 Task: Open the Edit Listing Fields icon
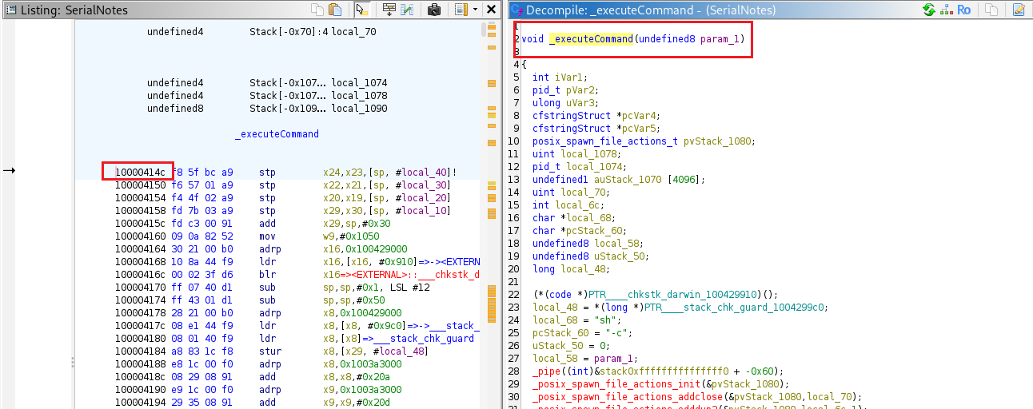point(389,10)
